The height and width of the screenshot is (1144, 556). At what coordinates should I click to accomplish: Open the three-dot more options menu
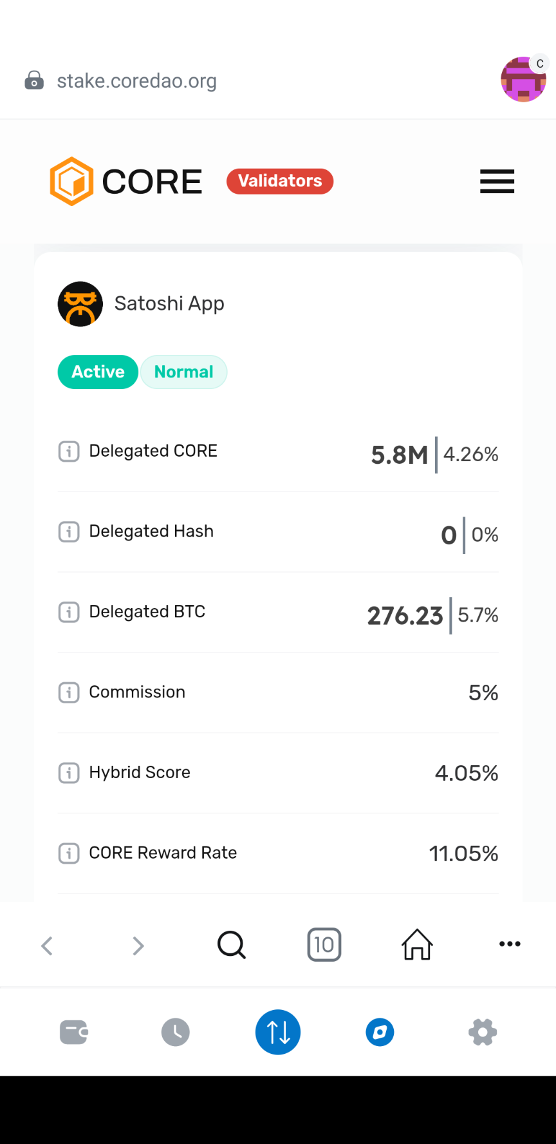pyautogui.click(x=510, y=944)
